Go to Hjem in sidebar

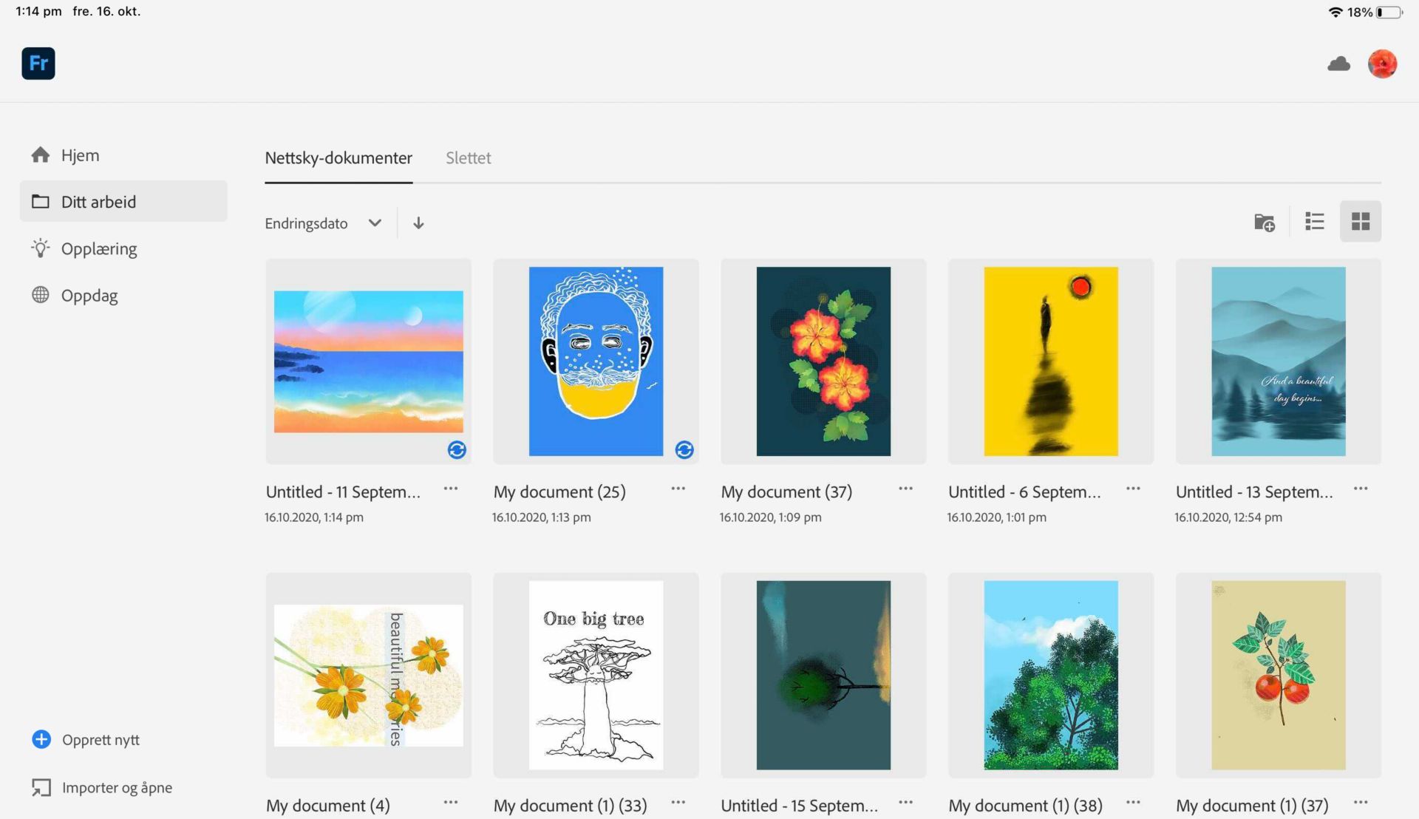tap(80, 155)
